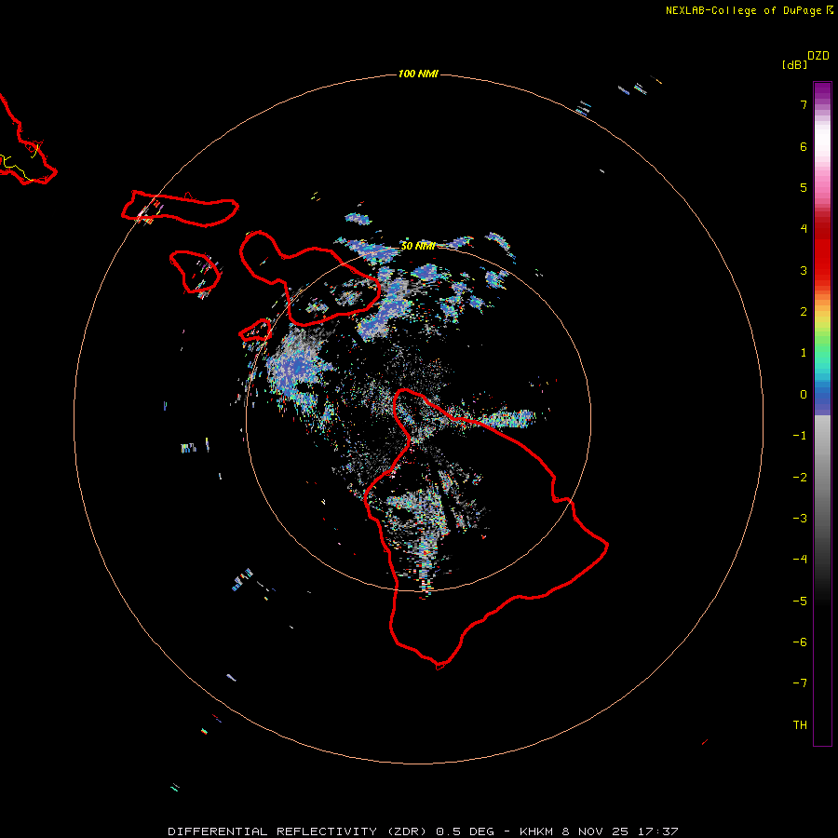Click the 50 NMI range ring label

tap(418, 246)
